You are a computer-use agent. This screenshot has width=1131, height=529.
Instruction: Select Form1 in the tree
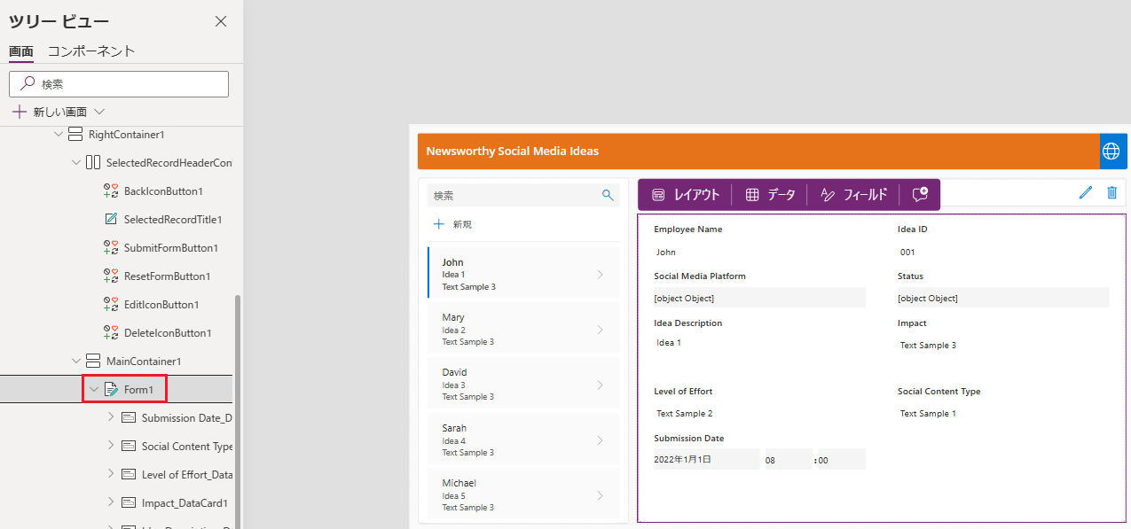pyautogui.click(x=139, y=390)
